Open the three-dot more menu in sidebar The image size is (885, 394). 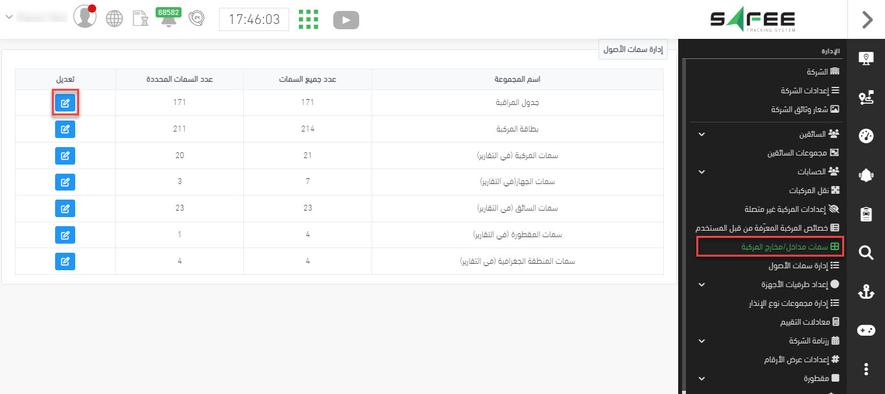(866, 369)
